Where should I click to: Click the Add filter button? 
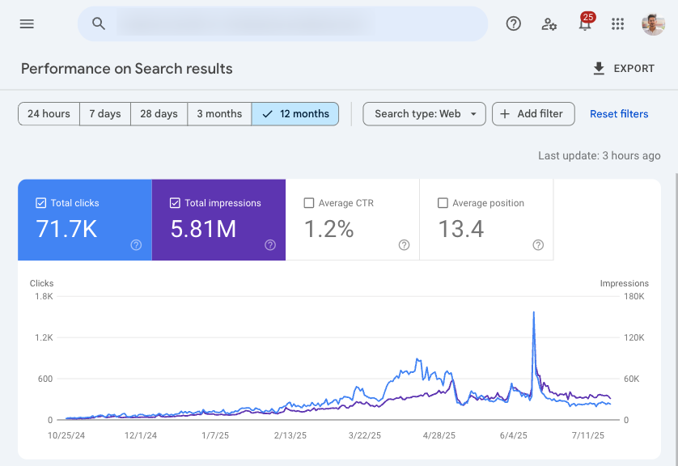point(533,113)
